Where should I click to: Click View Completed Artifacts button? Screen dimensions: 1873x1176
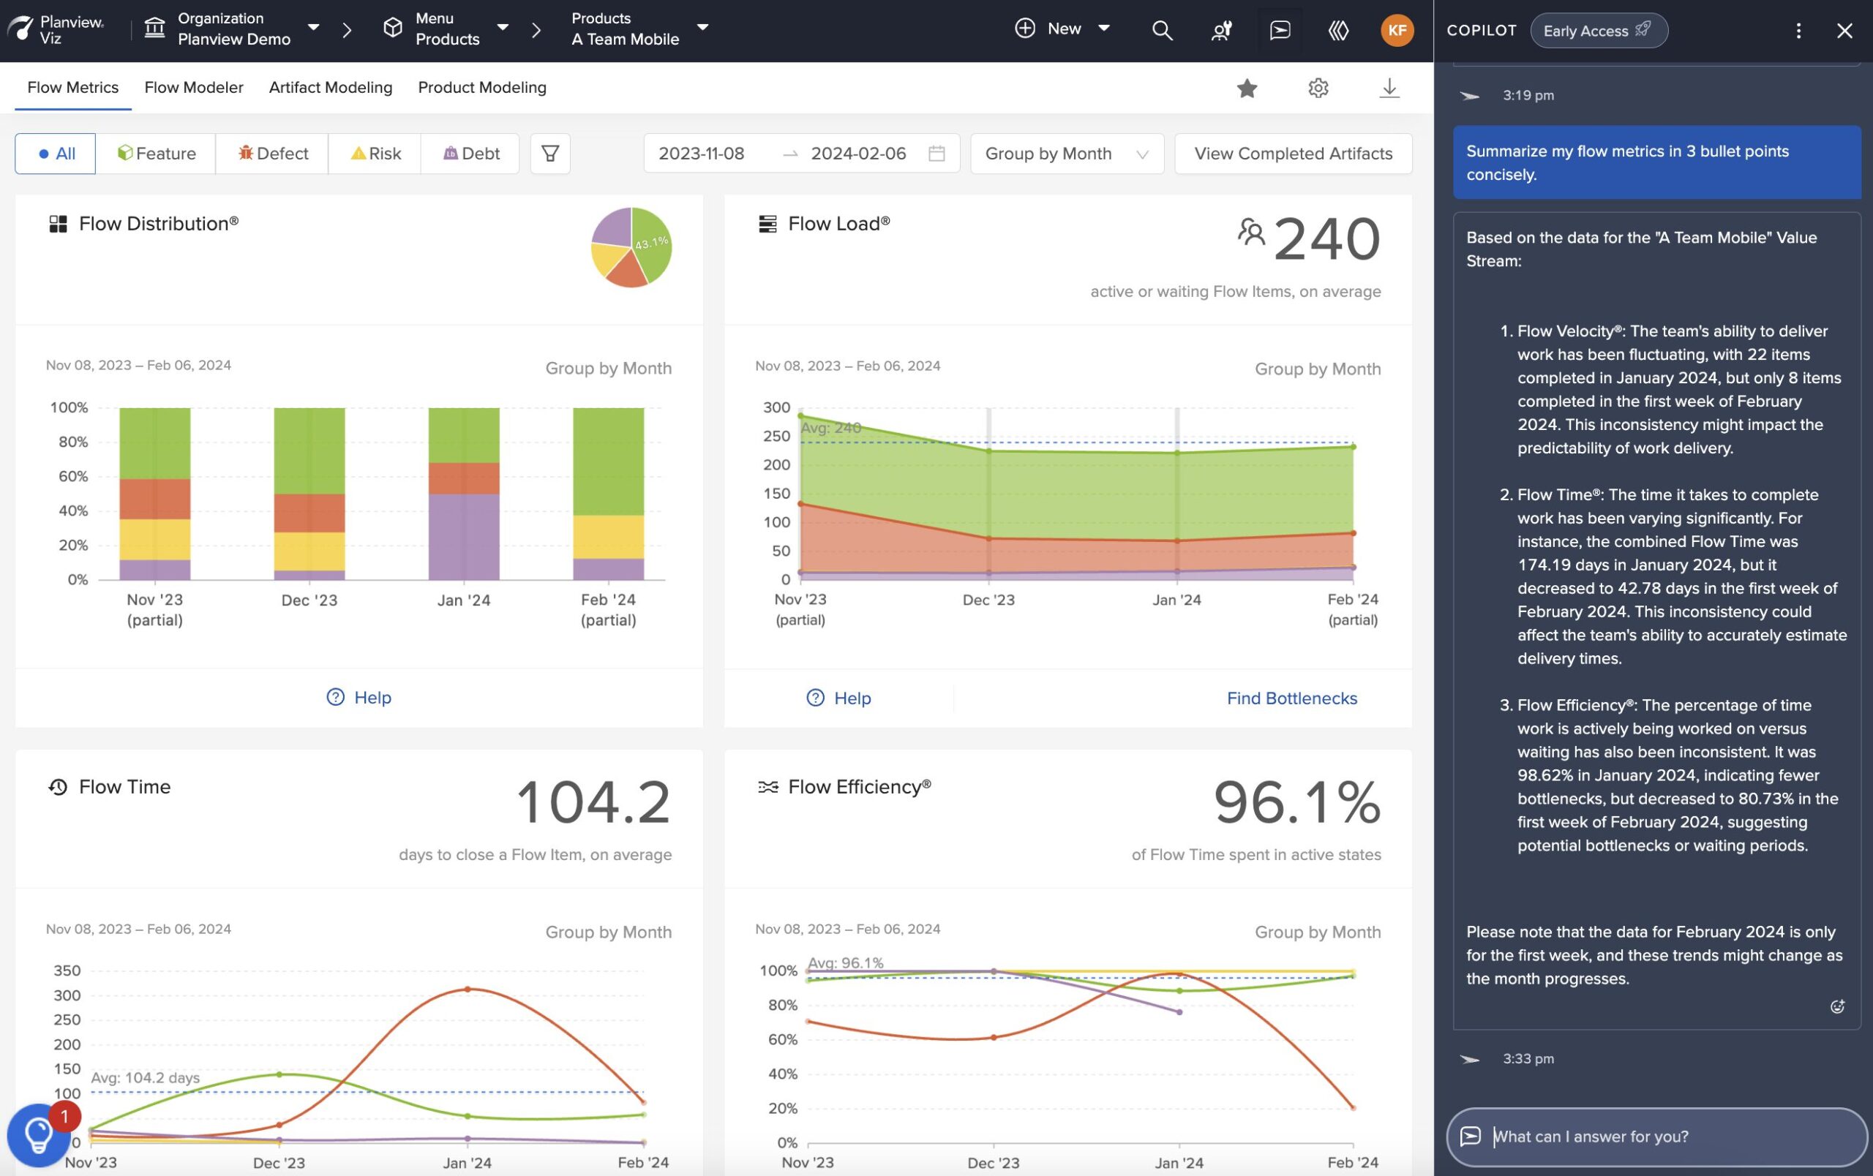coord(1293,154)
